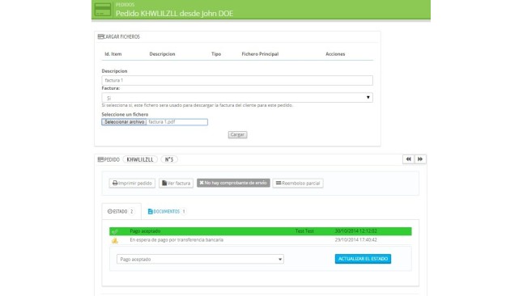The height and width of the screenshot is (296, 523).
Task: Click Seleccionar archivo file button
Action: [x=124, y=122]
